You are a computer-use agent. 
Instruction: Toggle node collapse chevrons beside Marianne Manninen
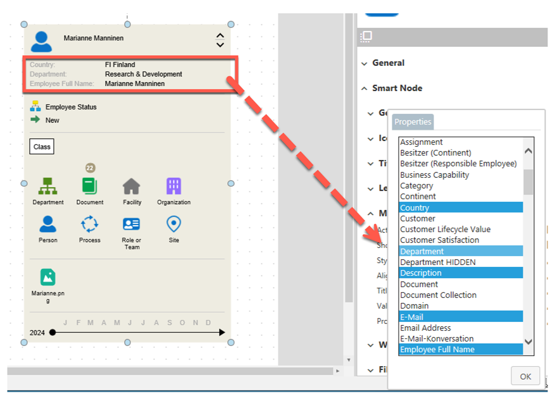click(x=220, y=40)
